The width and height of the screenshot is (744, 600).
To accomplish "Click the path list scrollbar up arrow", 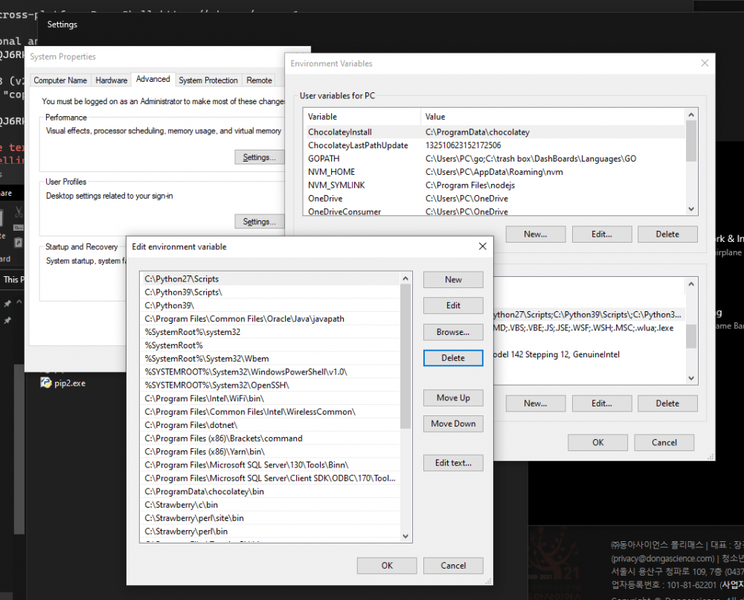I will (405, 278).
